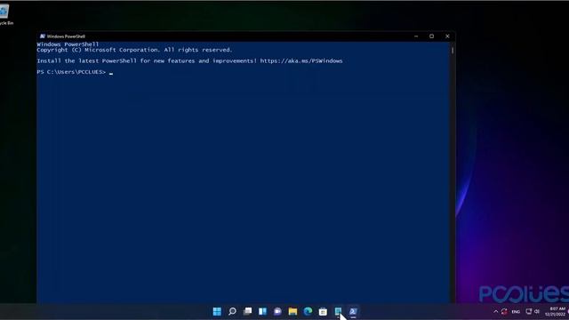Open volume tray icon
This screenshot has height=320, width=569.
coord(537,311)
